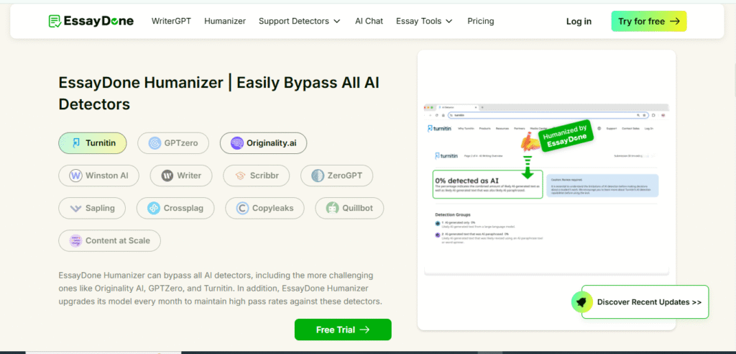Screen dimensions: 736x354
Task: Open the Humanizer nav item
Action: coord(225,21)
